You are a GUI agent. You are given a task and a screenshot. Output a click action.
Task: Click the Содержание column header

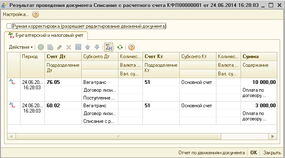(259, 70)
